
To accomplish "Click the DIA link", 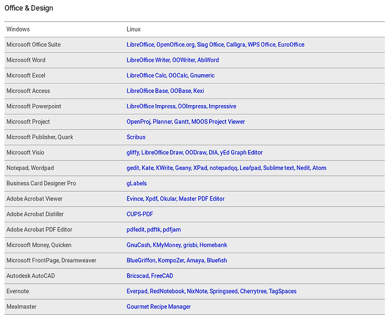I will coord(213,153).
